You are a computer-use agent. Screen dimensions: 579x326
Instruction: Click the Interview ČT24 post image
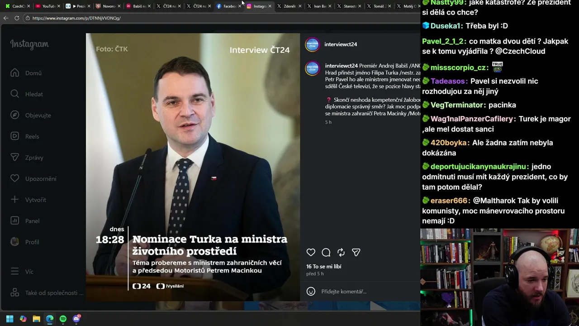193,167
